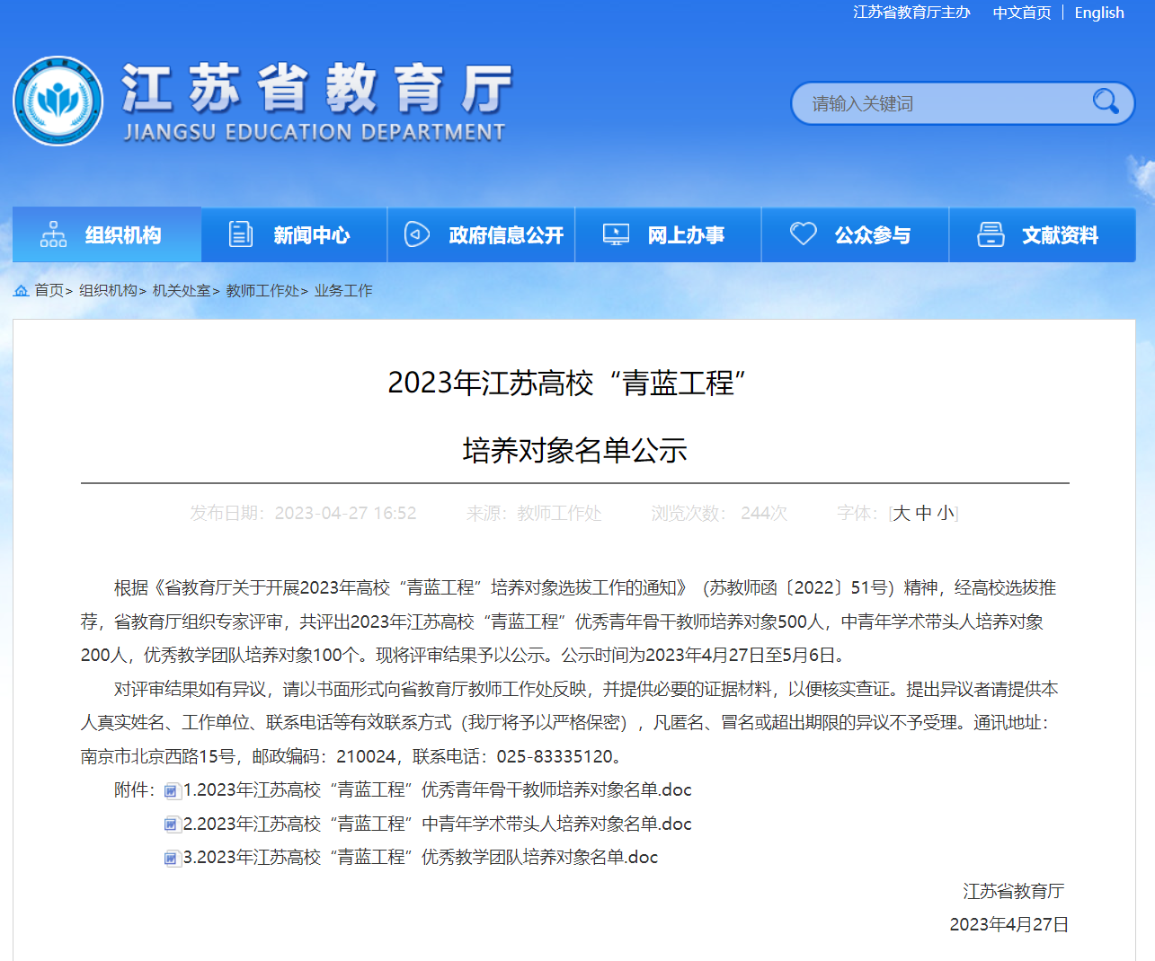Click the doc file icon of attachment 1
Image resolution: width=1155 pixels, height=961 pixels.
[x=173, y=791]
